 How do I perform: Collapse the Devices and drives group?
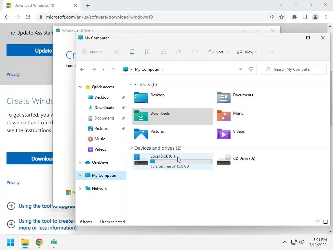tap(131, 148)
